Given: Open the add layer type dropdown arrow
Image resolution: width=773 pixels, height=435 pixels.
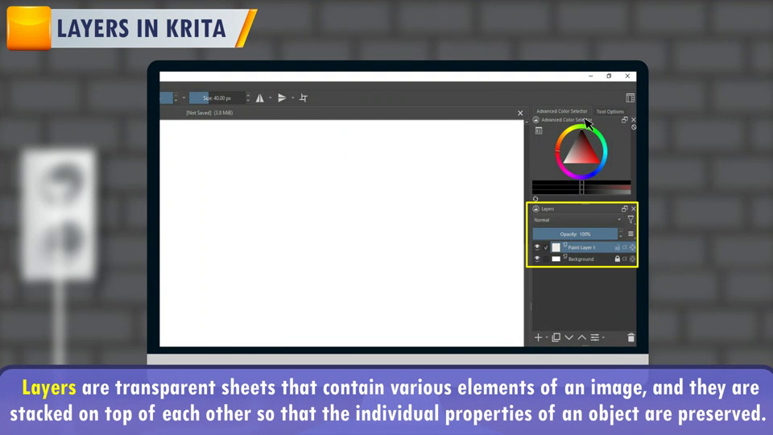Looking at the screenshot, I should tap(547, 338).
